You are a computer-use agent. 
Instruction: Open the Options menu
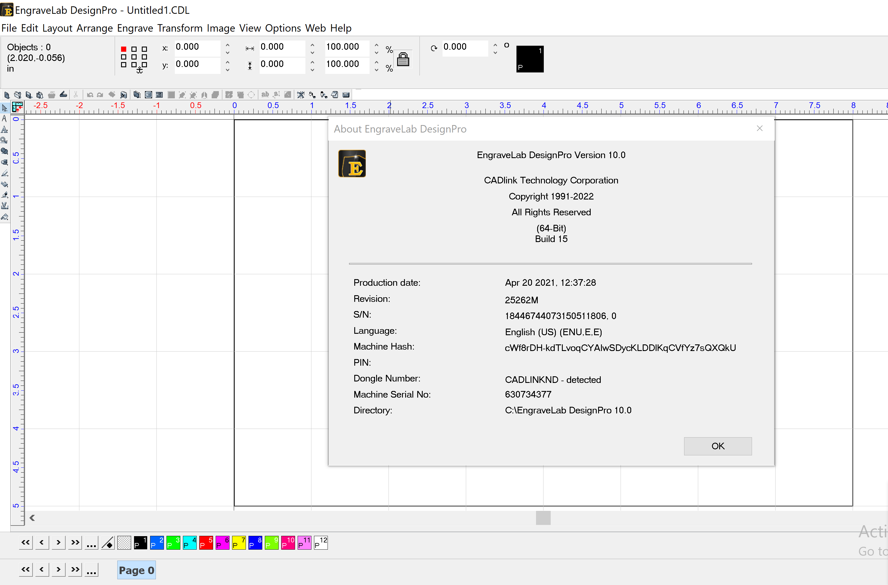pos(283,28)
